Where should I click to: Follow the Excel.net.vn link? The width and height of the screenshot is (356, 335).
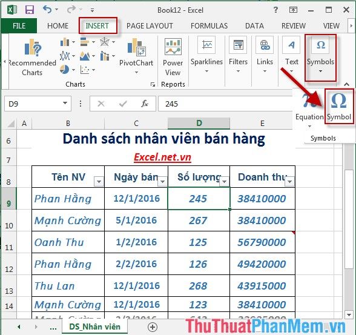pyautogui.click(x=162, y=157)
